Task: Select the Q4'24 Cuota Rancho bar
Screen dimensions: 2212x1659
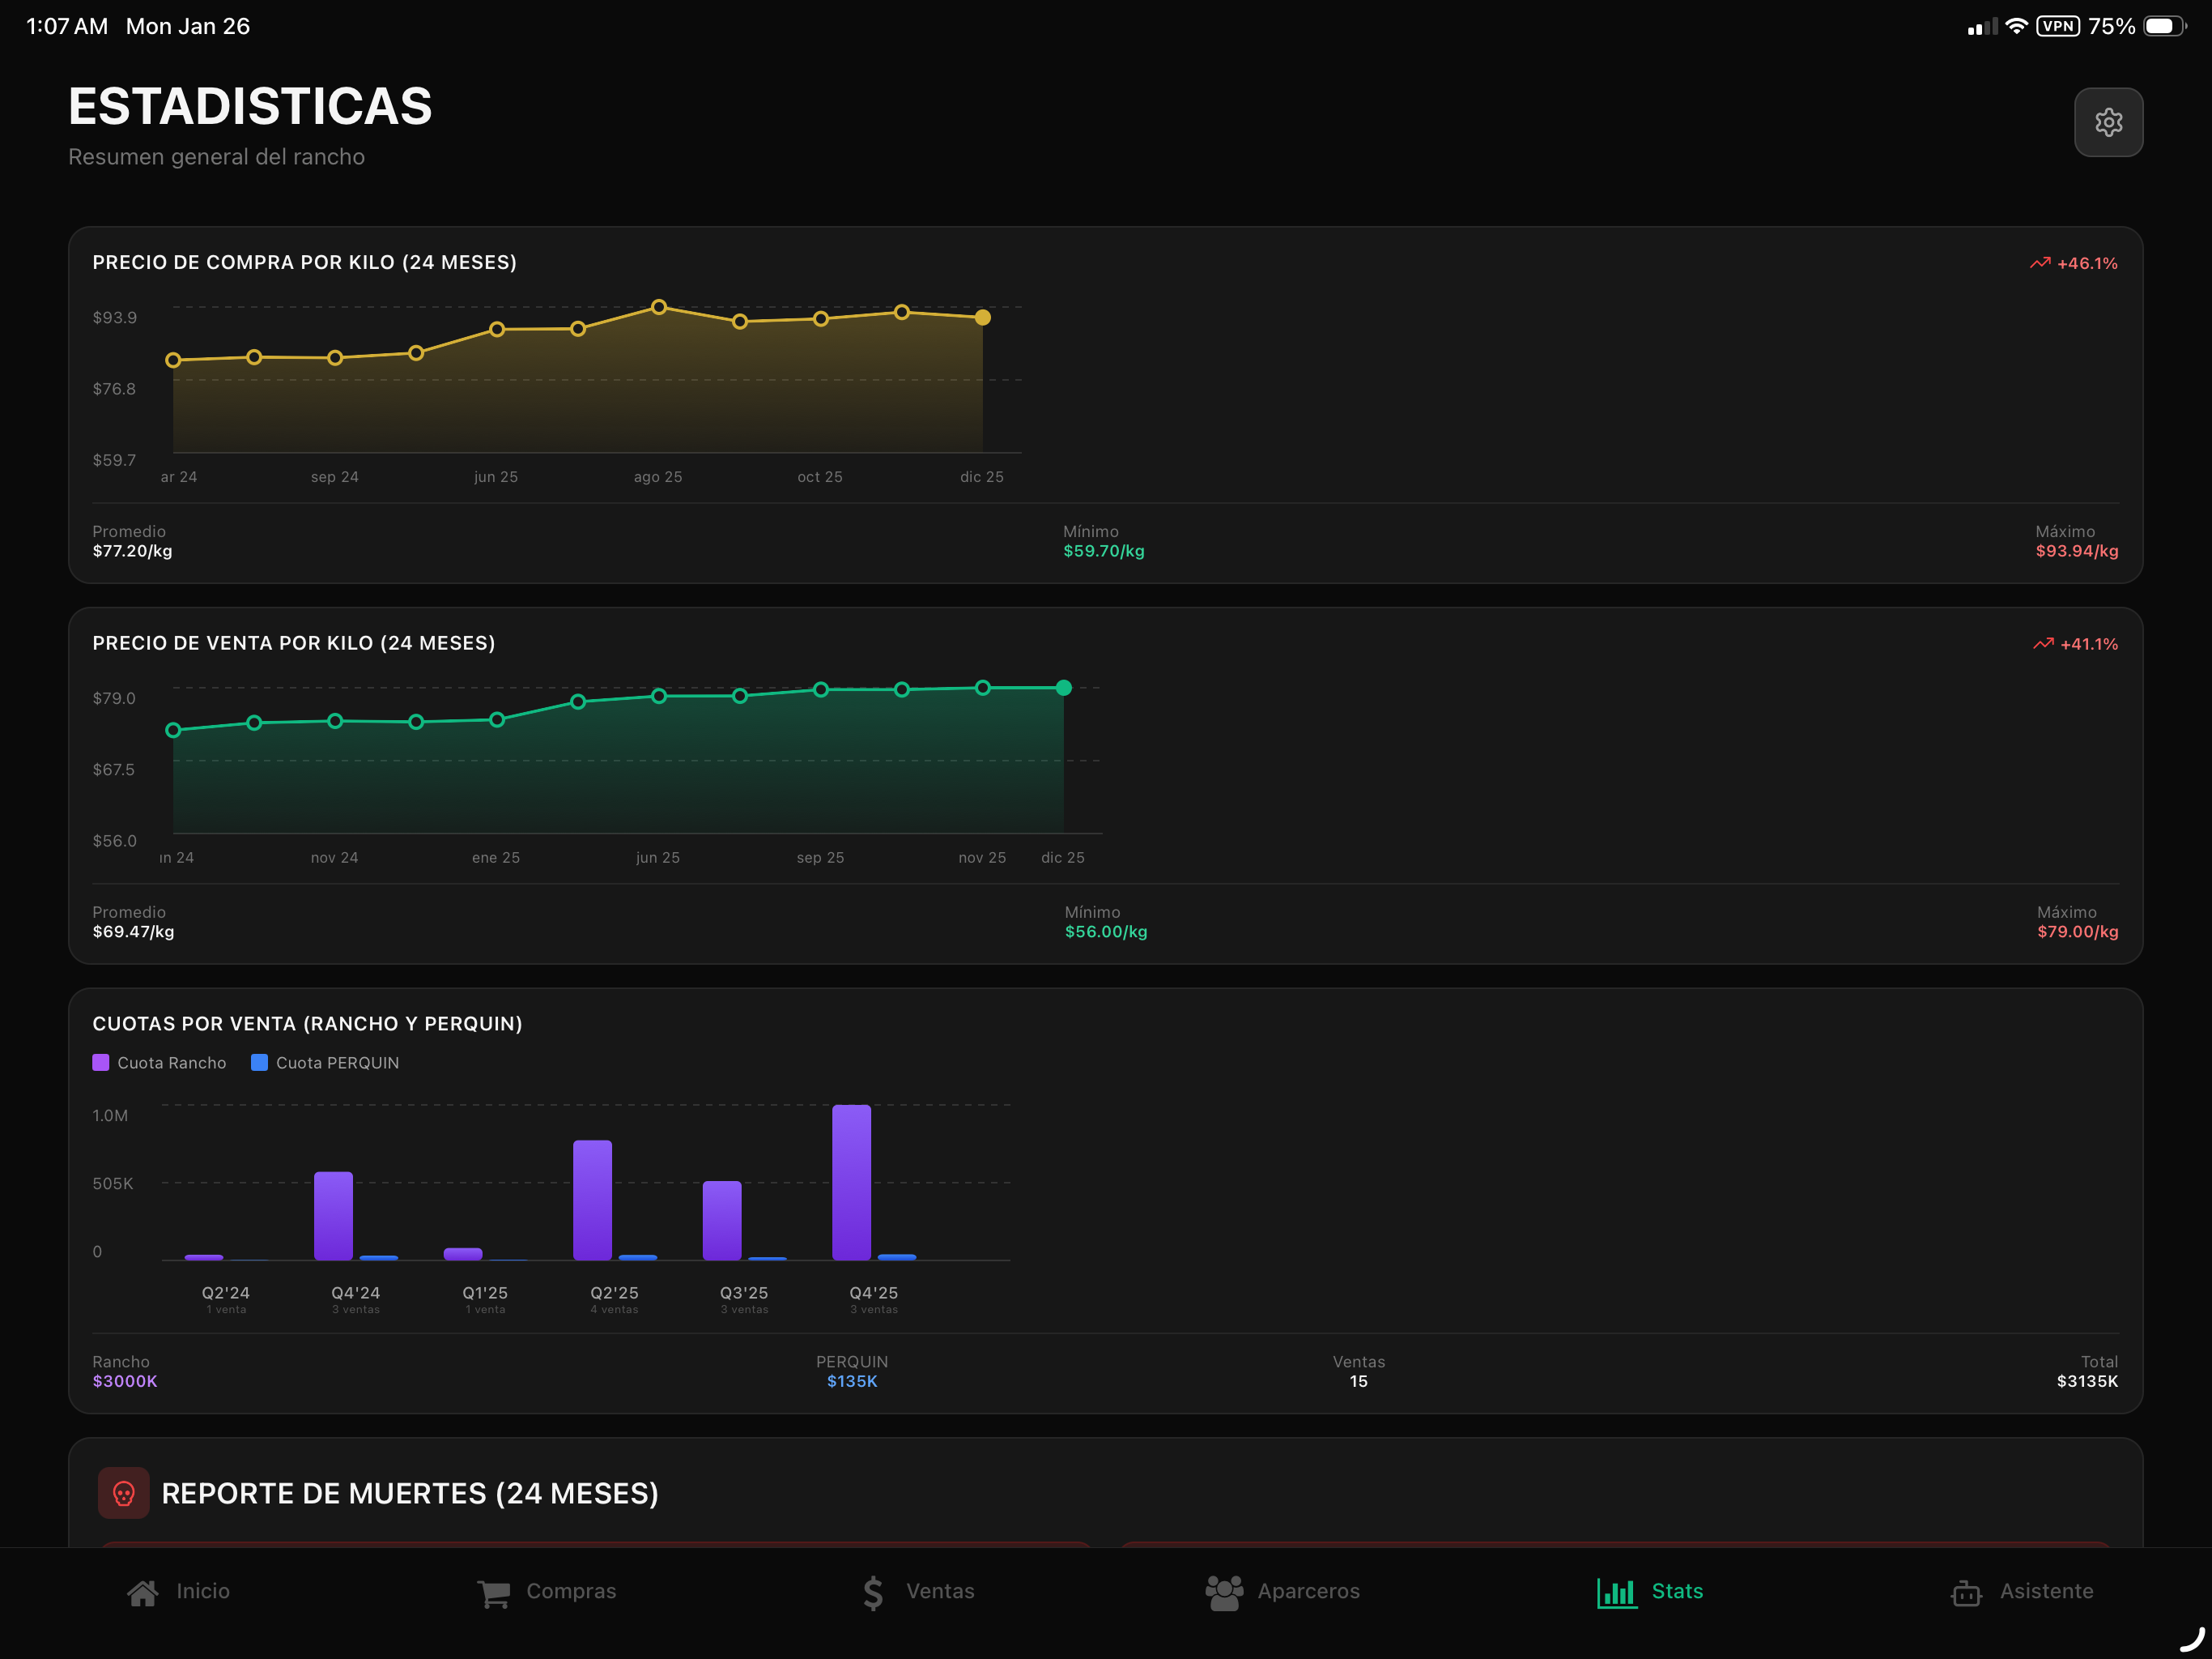Action: coord(333,1216)
